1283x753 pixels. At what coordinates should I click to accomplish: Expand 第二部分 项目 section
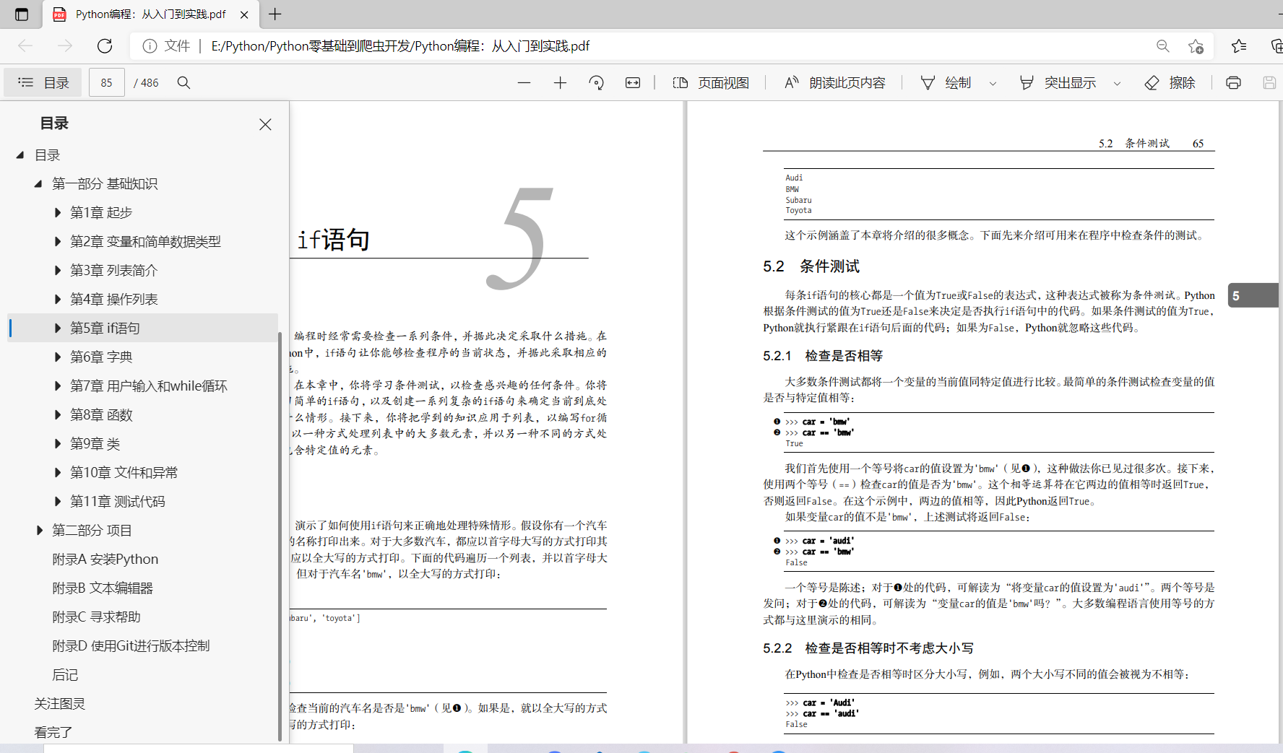(40, 530)
